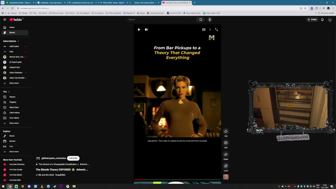Open Live under Explore
This screenshot has height=189, width=336.
click(15, 146)
